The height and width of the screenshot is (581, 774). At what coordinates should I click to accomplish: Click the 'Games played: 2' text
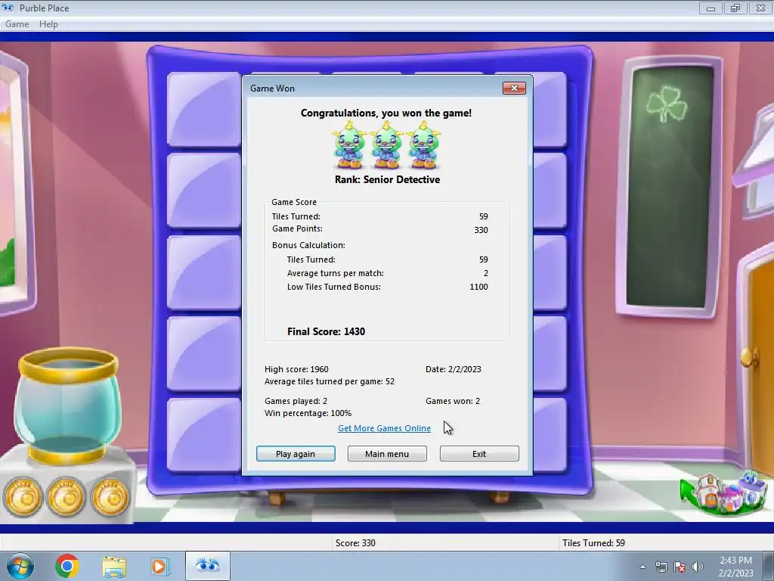(x=296, y=401)
